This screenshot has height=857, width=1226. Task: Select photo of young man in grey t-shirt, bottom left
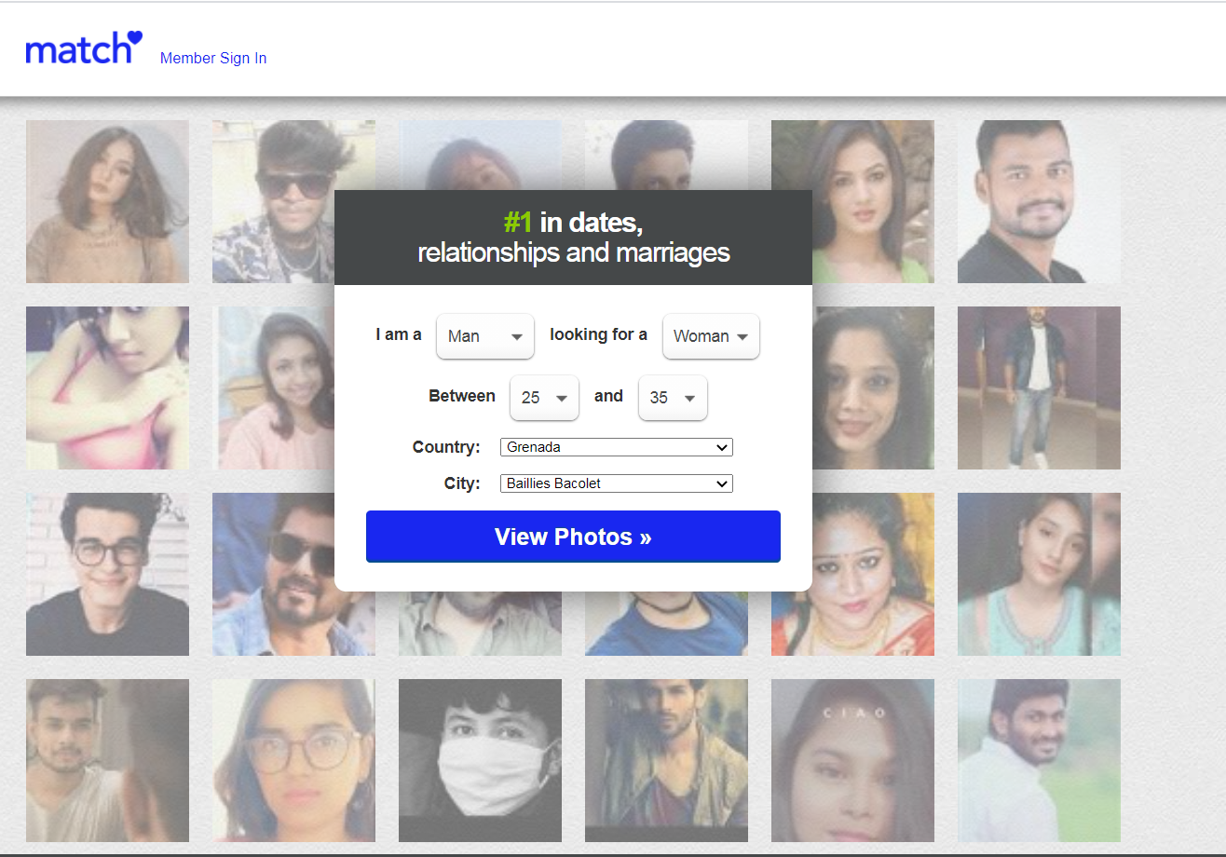tap(107, 760)
